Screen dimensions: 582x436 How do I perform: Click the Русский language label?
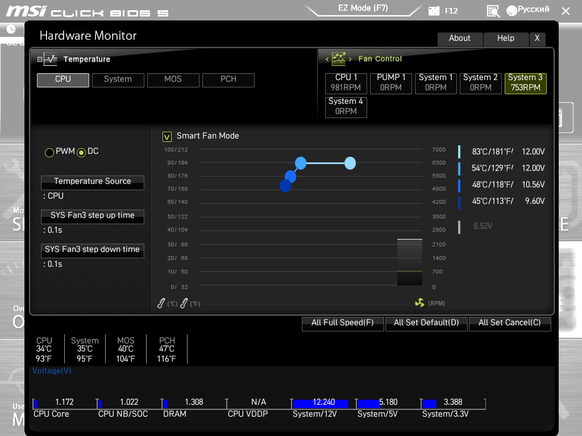[x=533, y=9]
